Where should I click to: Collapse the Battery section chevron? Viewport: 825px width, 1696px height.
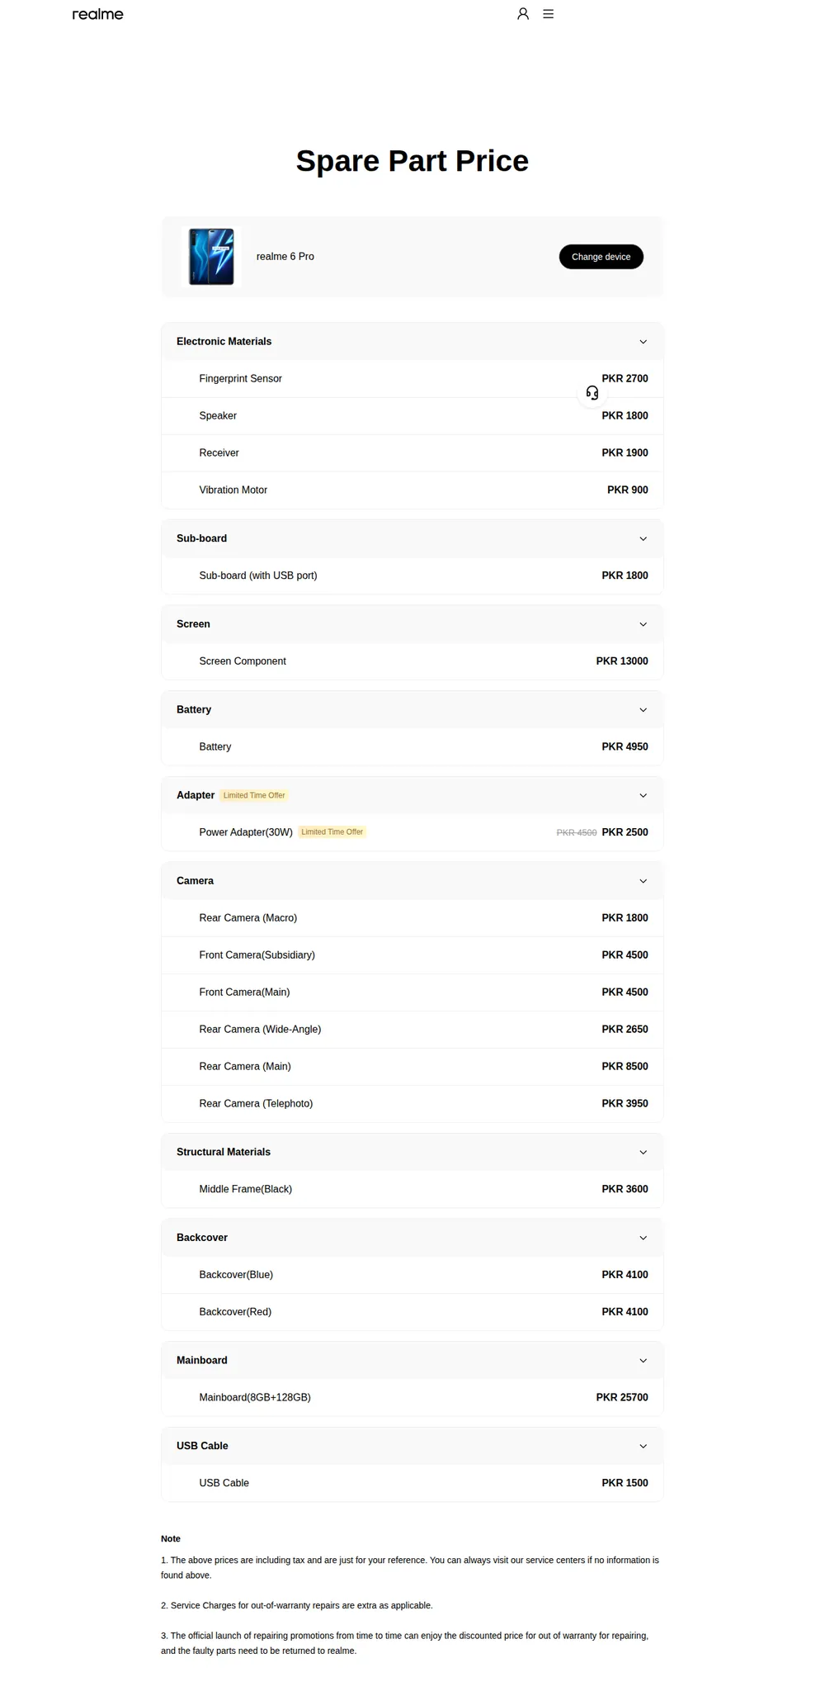point(643,710)
